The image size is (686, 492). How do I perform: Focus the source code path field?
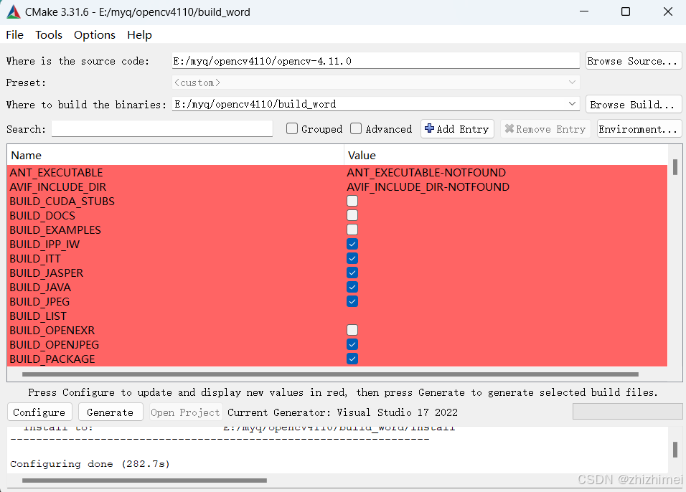376,61
